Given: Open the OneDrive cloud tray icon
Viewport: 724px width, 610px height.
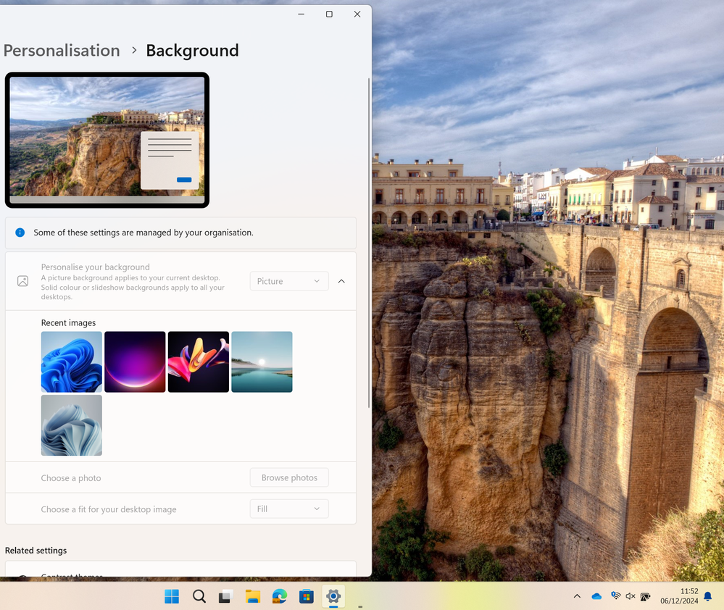Looking at the screenshot, I should coord(596,596).
